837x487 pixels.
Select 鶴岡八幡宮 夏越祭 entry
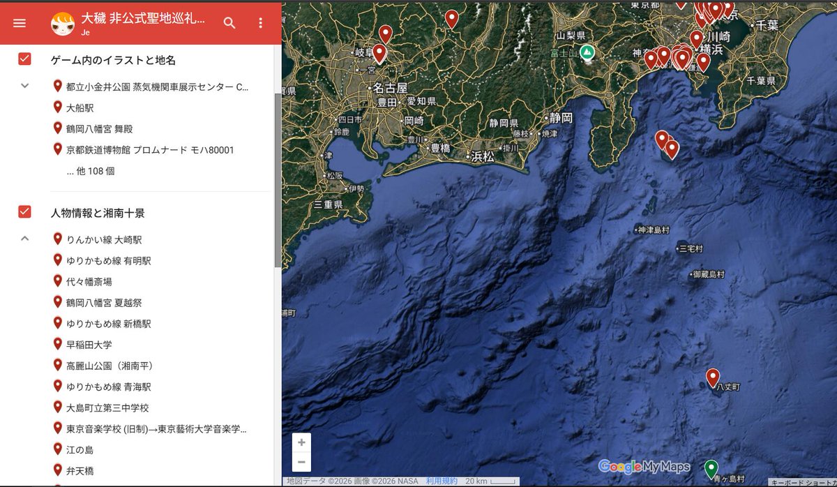[104, 303]
